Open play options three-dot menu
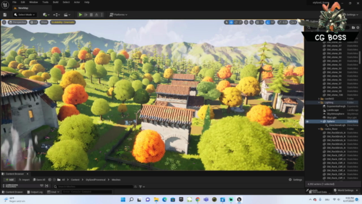Viewport: 362px width, 204px height. (x=102, y=15)
